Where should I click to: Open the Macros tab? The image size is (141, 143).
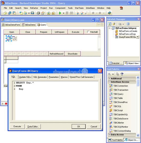coord(64,77)
